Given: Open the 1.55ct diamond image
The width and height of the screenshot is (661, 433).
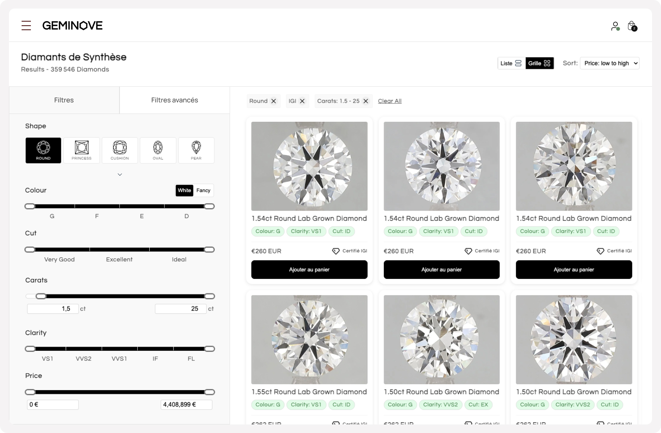Looking at the screenshot, I should [309, 340].
